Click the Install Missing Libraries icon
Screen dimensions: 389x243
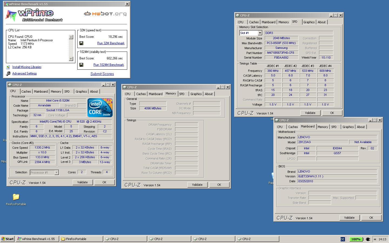(8, 67)
